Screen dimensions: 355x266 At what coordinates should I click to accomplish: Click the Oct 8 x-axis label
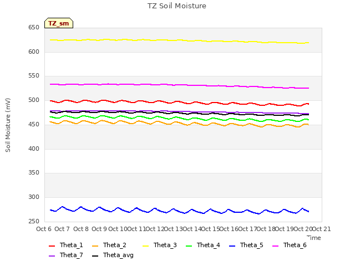point(81,229)
